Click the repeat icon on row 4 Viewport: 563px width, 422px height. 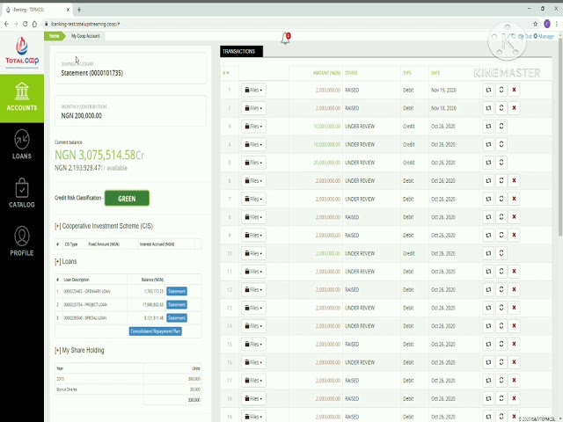[488, 144]
